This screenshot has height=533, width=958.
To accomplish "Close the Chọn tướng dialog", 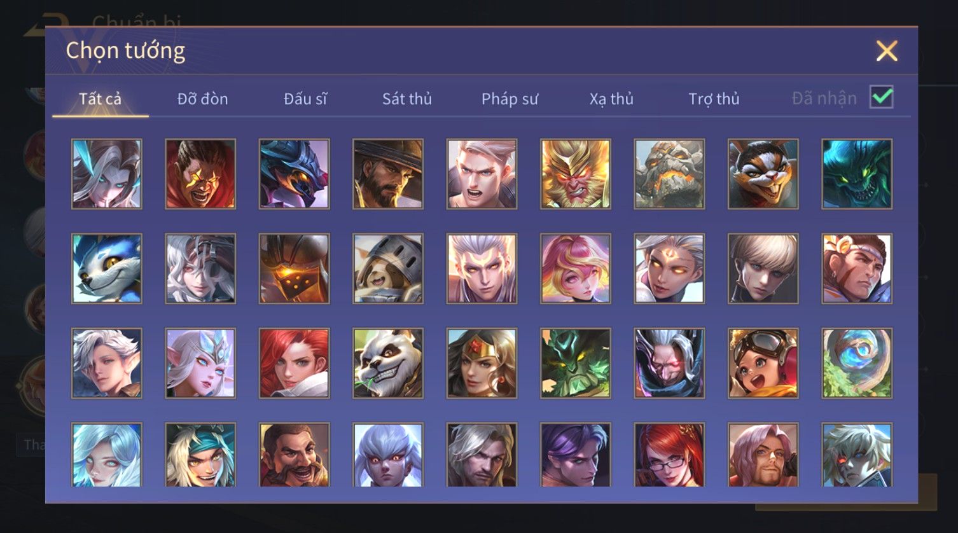I will (887, 51).
